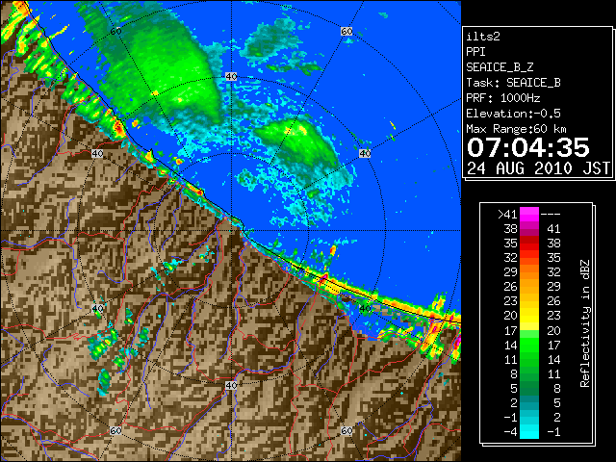Click the 07:04:35 timestamp

point(528,147)
